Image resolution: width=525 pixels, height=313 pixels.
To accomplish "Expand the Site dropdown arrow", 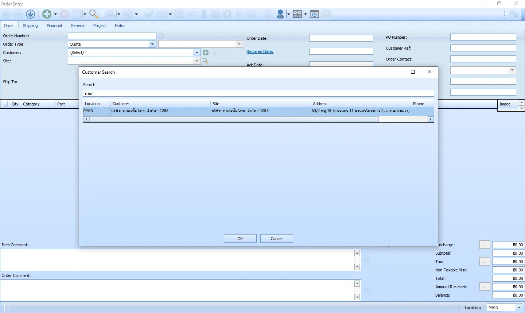I will [x=197, y=61].
